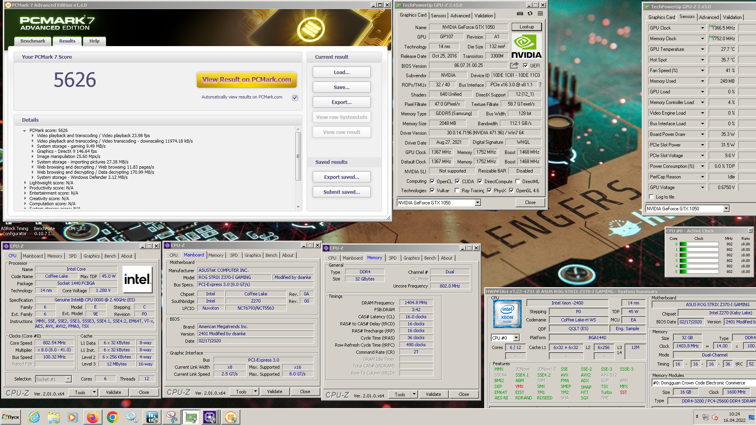The height and width of the screenshot is (425, 756).
Task: Open SPD tab in CPU-Z Memory window
Action: (392, 258)
